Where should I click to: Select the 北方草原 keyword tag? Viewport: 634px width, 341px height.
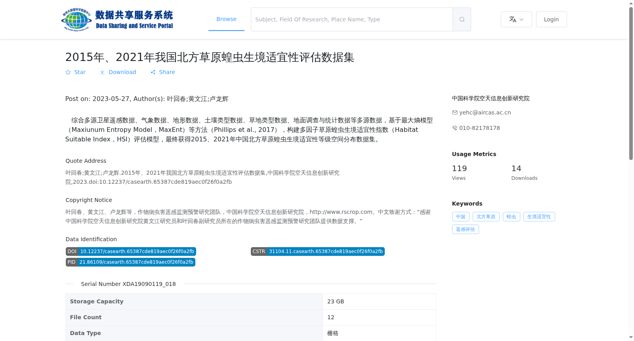[486, 217]
